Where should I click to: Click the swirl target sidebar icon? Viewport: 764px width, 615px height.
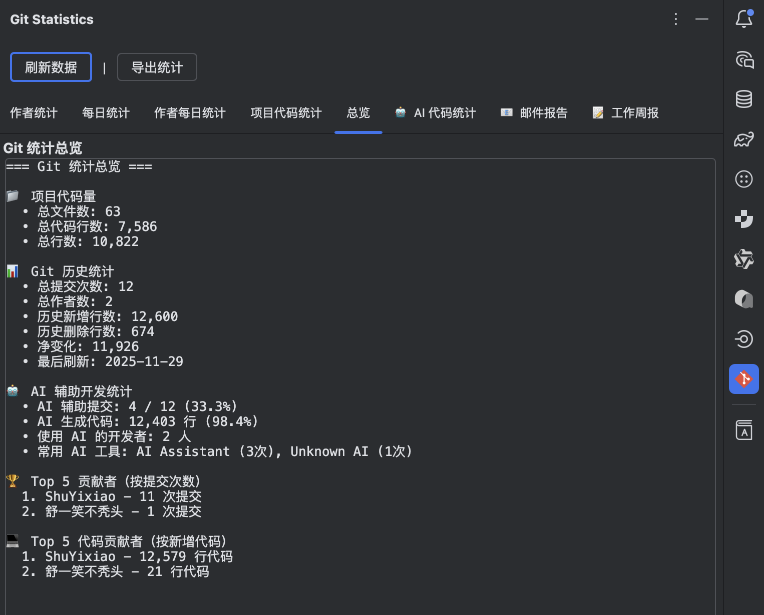[x=744, y=339]
